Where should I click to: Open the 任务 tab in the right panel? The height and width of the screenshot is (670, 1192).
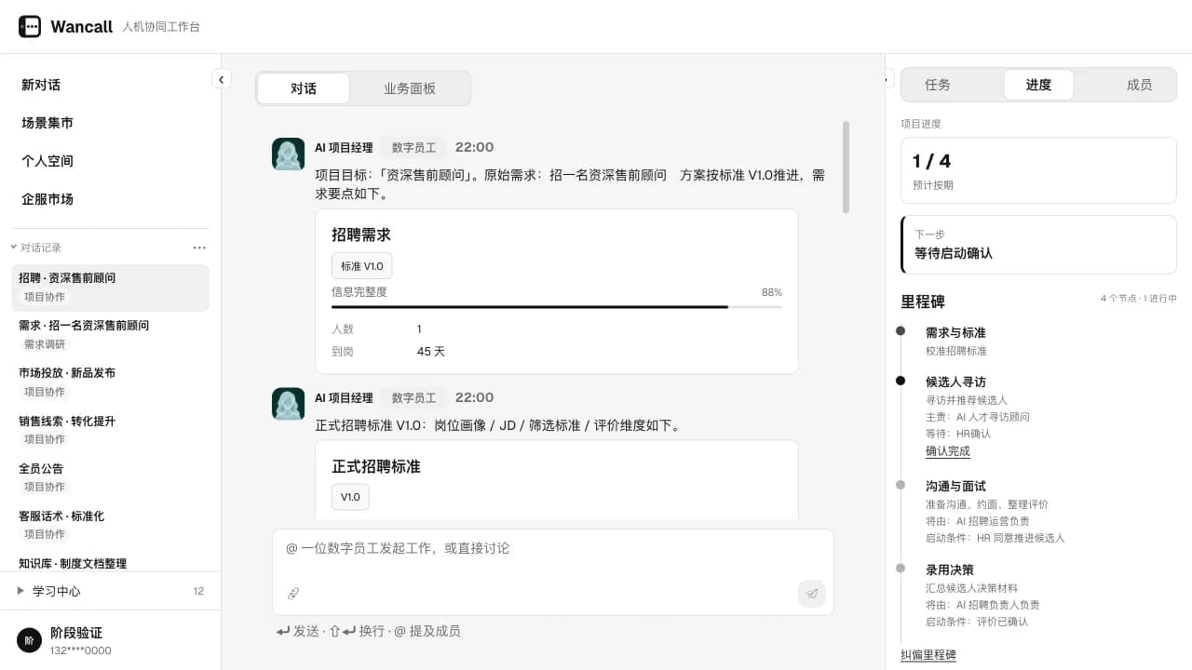(x=938, y=85)
